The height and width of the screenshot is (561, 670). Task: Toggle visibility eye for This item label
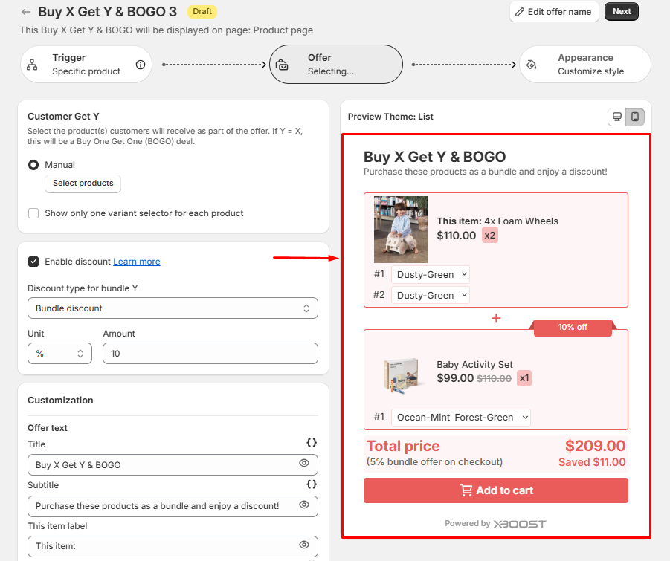pyautogui.click(x=304, y=545)
